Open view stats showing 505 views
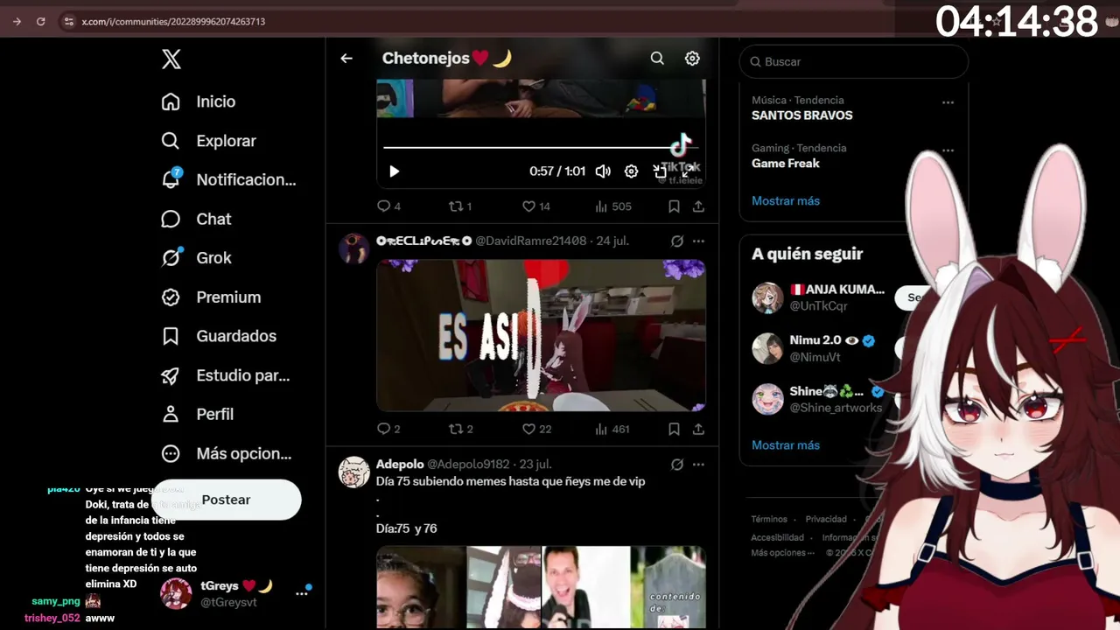 click(x=612, y=206)
